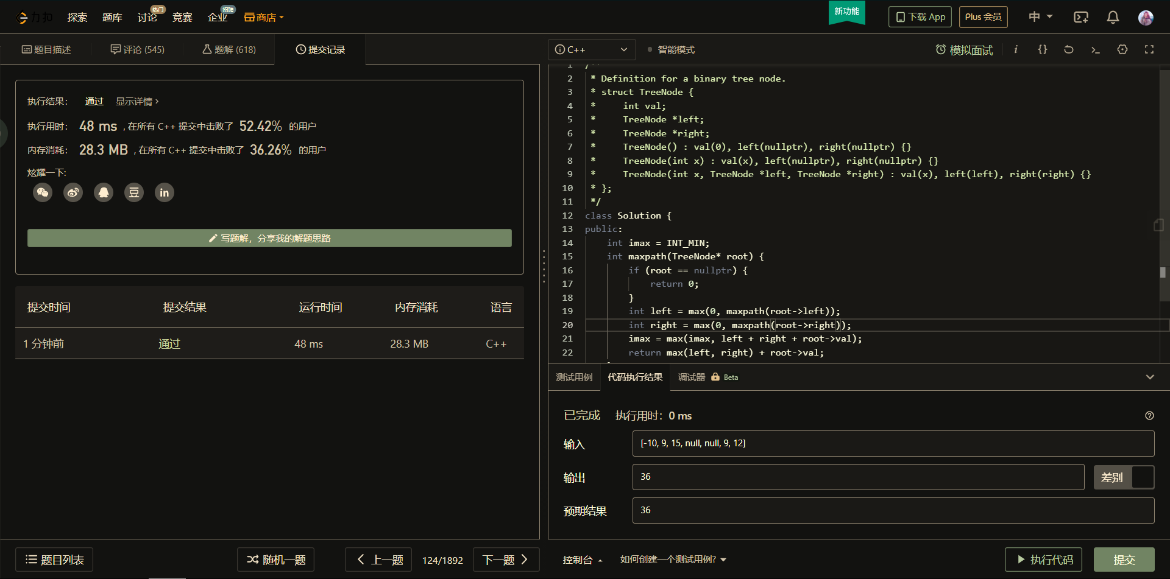Reset code with the revert arrow icon

coord(1069,49)
